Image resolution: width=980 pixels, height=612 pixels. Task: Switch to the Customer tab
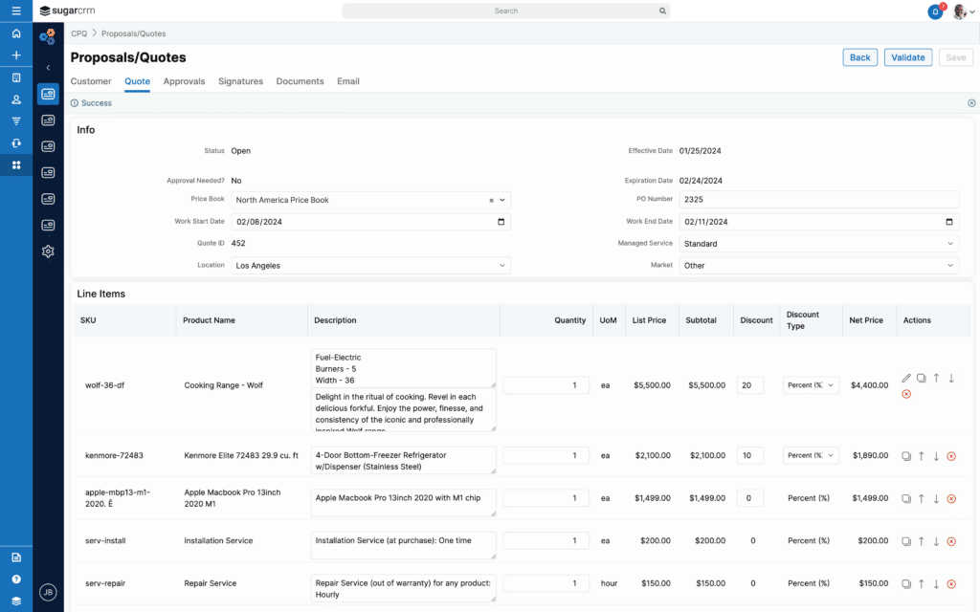pos(91,81)
